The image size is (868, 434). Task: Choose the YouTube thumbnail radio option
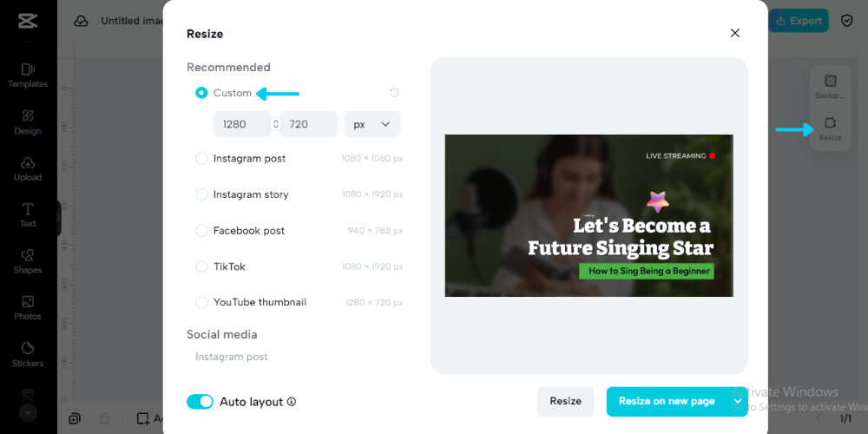[201, 302]
